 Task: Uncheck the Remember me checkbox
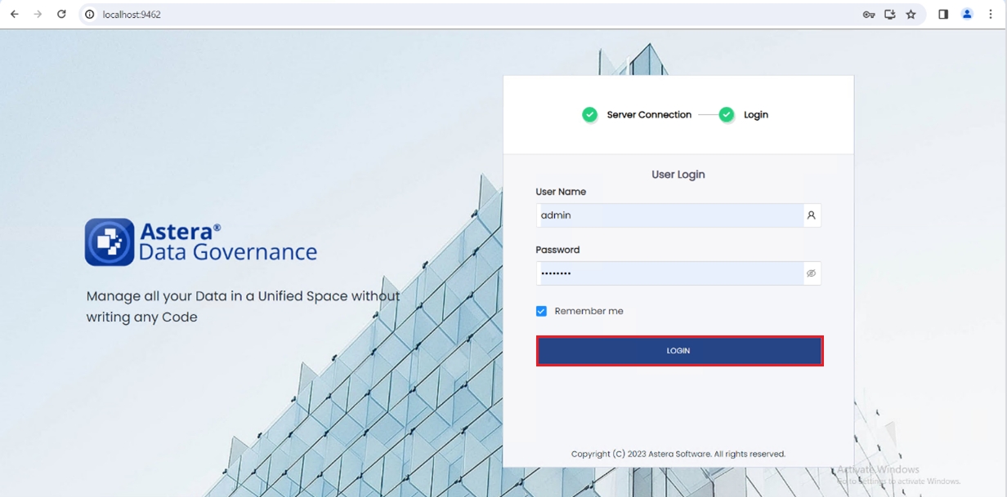tap(541, 311)
